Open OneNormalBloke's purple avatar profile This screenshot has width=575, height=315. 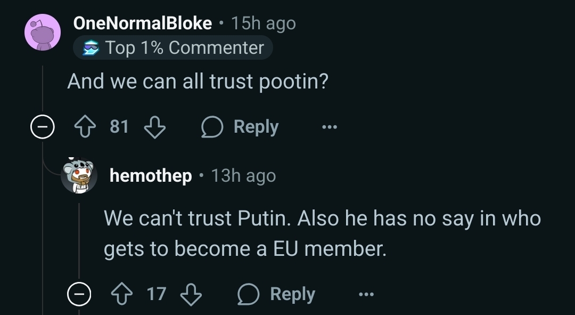43,33
